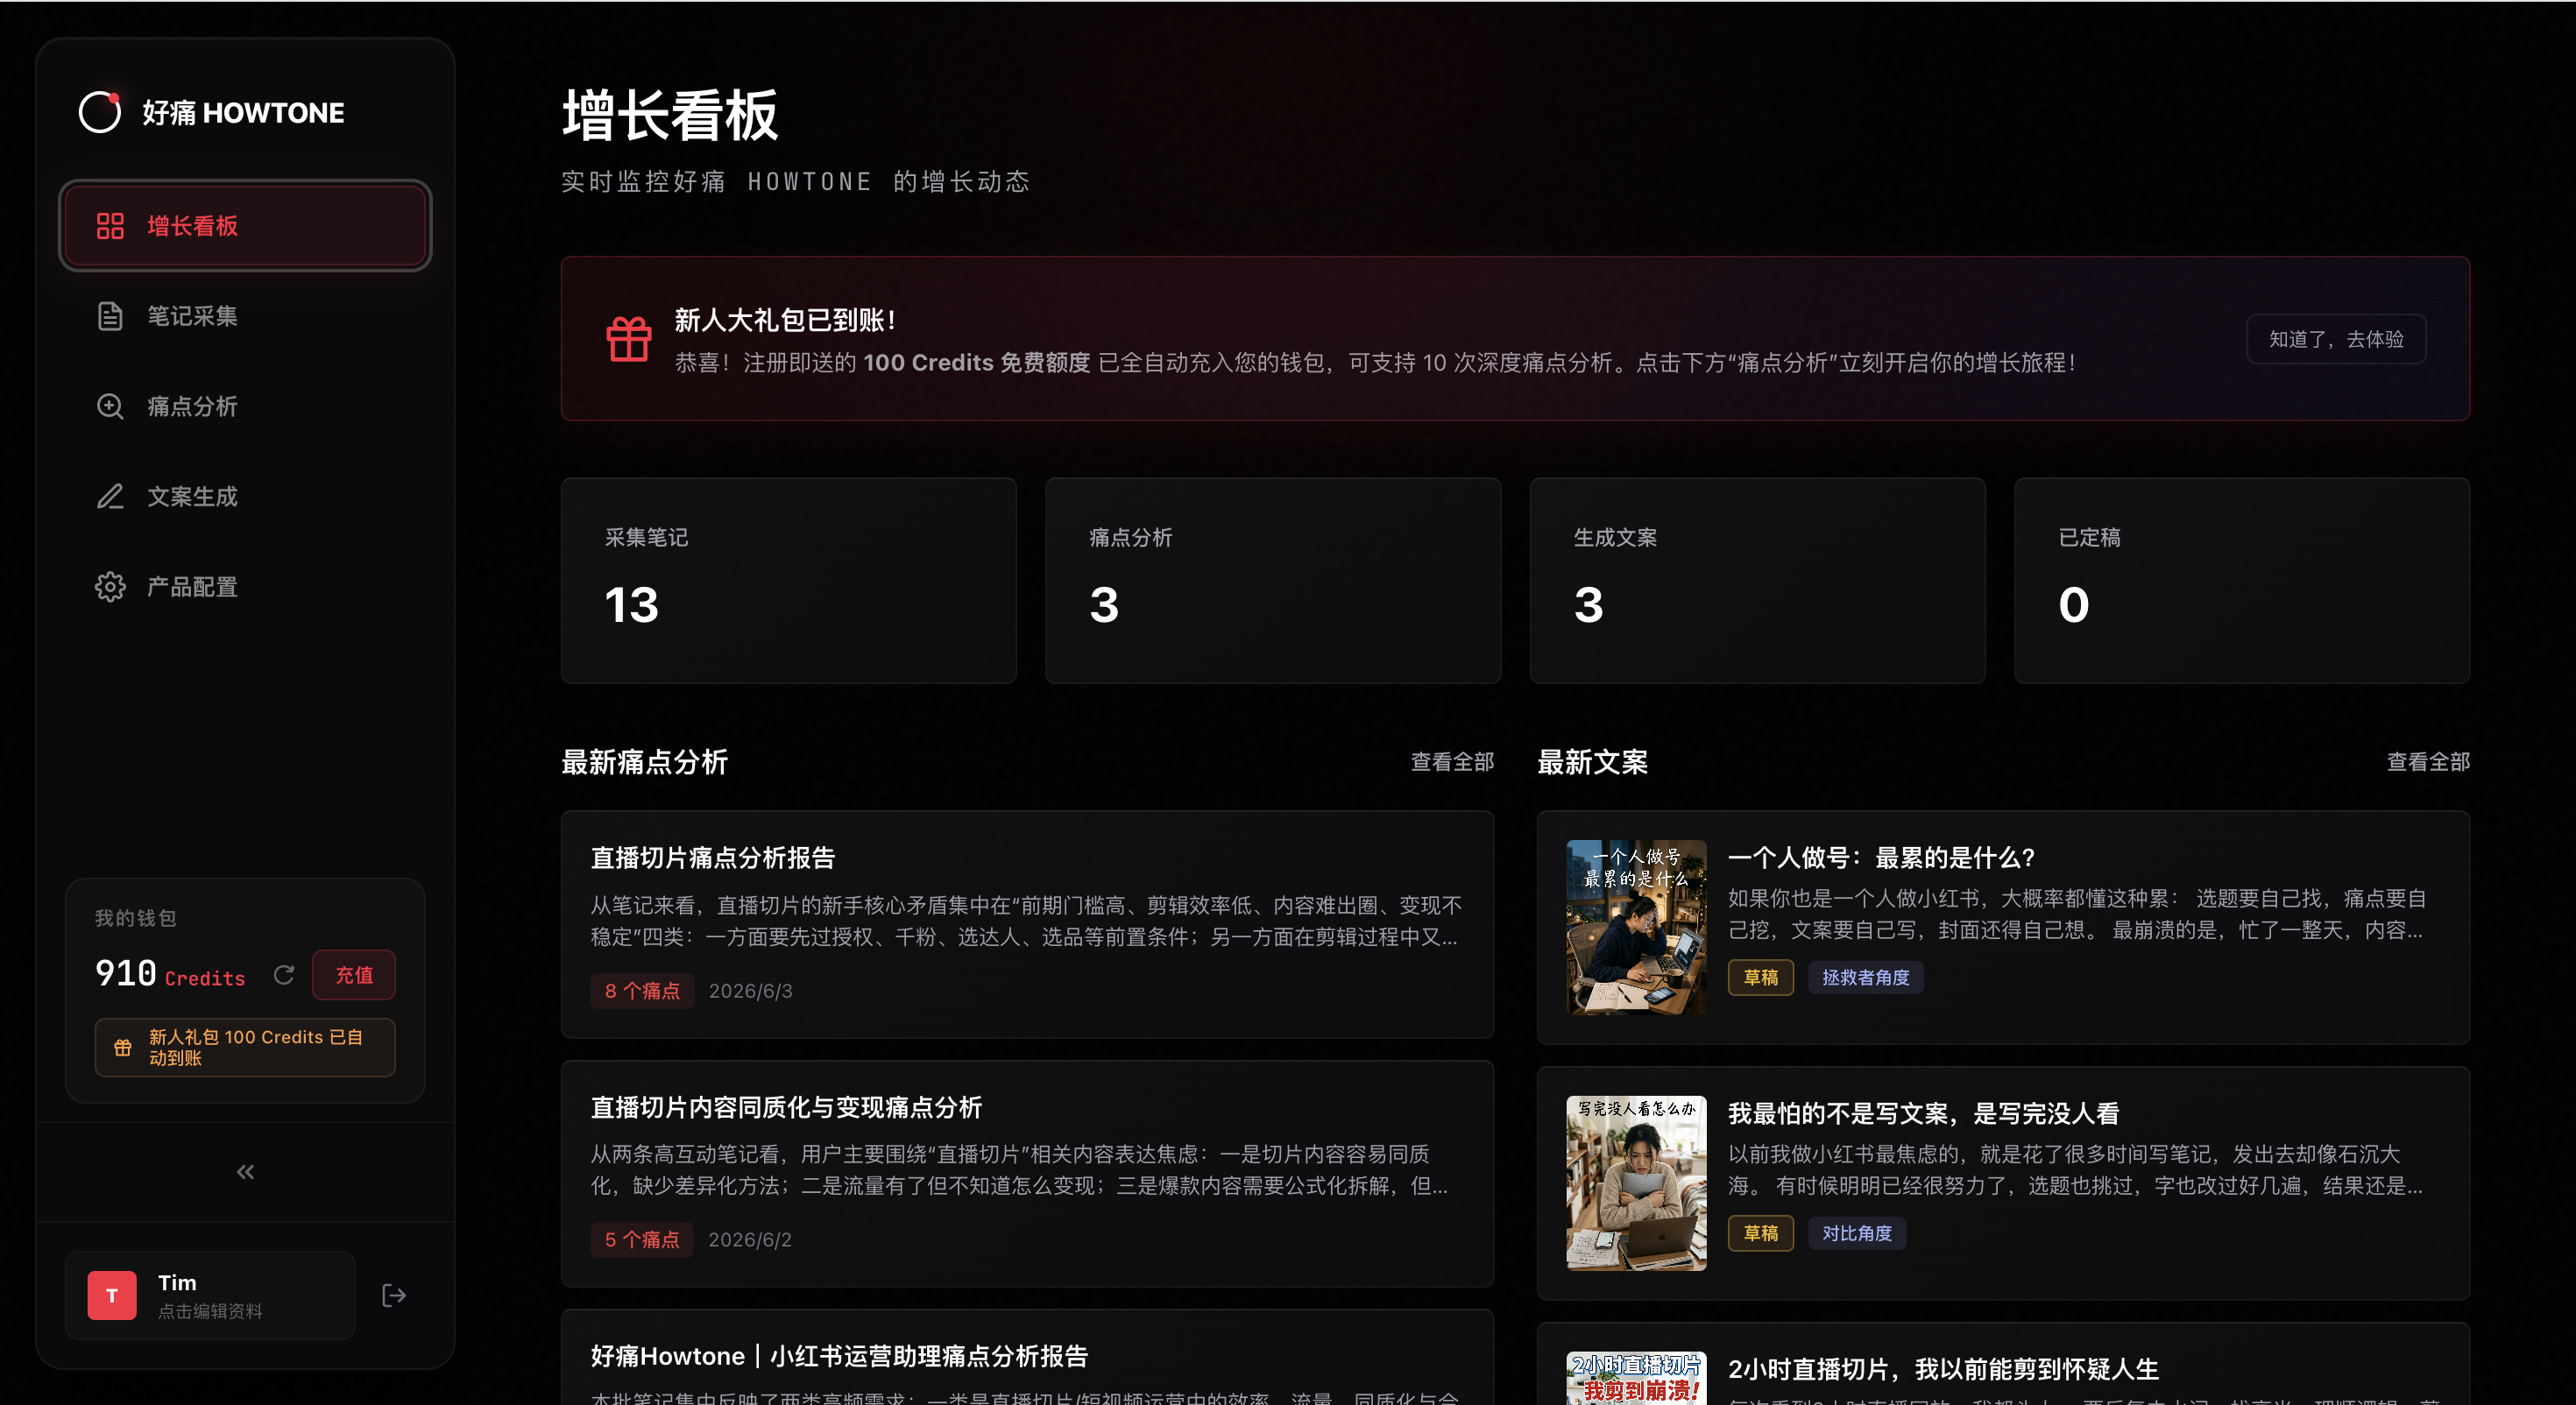Viewport: 2576px width, 1405px height.
Task: Refresh the wallet credits balance
Action: point(284,974)
